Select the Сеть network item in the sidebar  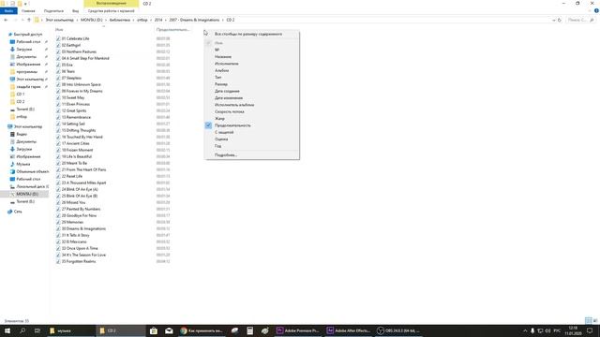[18, 212]
